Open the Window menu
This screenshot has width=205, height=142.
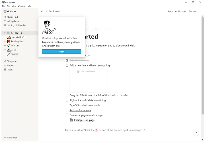coord(21,6)
